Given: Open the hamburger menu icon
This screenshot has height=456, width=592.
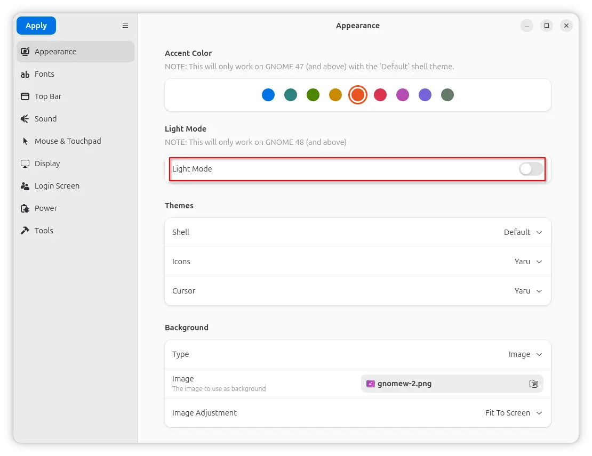Looking at the screenshot, I should (125, 26).
